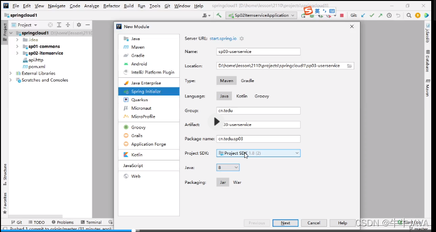Open the File menu
436x232 pixels.
click(x=16, y=6)
